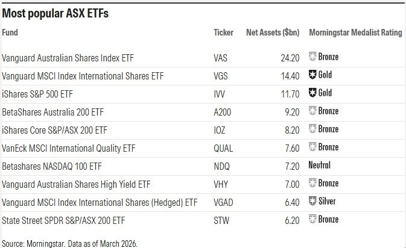Screen dimensions: 406x248
Task: Click the Bronze medal icon for A200
Action: [x=312, y=111]
